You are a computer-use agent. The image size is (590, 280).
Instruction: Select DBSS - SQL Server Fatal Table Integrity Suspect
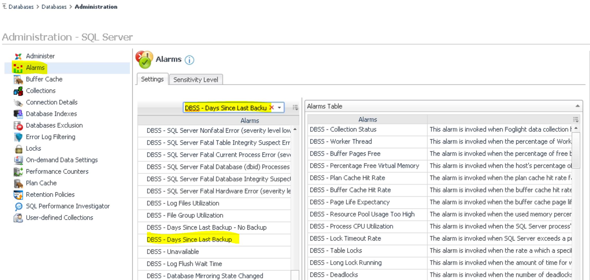tap(214, 143)
